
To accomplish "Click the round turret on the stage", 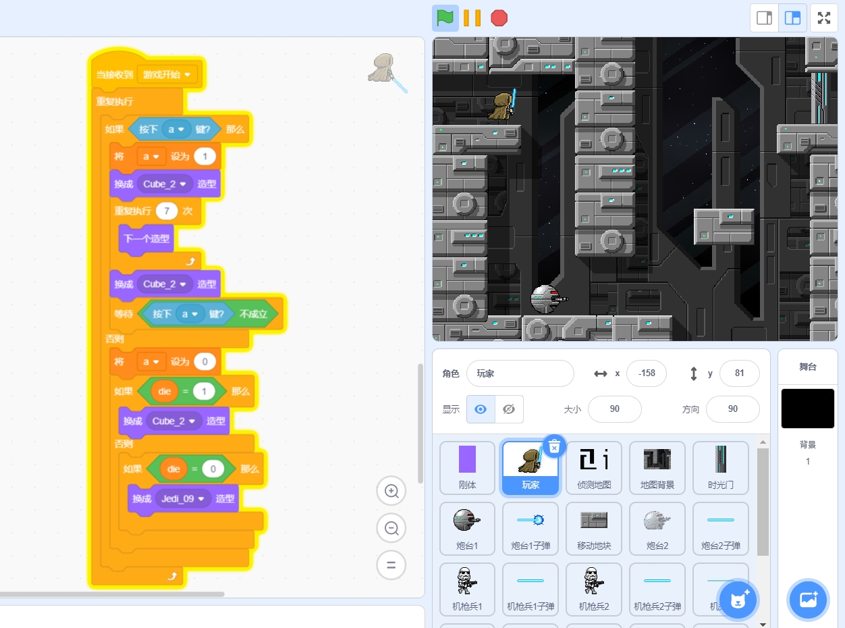I will [548, 298].
